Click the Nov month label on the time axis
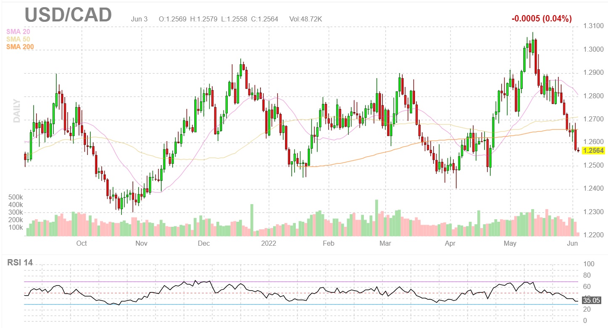The width and height of the screenshot is (608, 328). click(x=142, y=244)
